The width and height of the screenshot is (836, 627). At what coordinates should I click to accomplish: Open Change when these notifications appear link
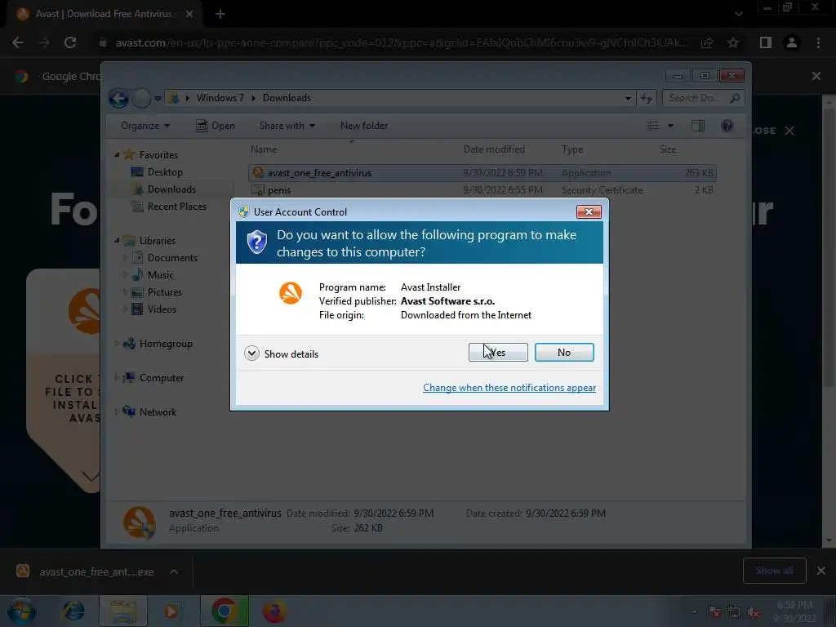(x=509, y=388)
